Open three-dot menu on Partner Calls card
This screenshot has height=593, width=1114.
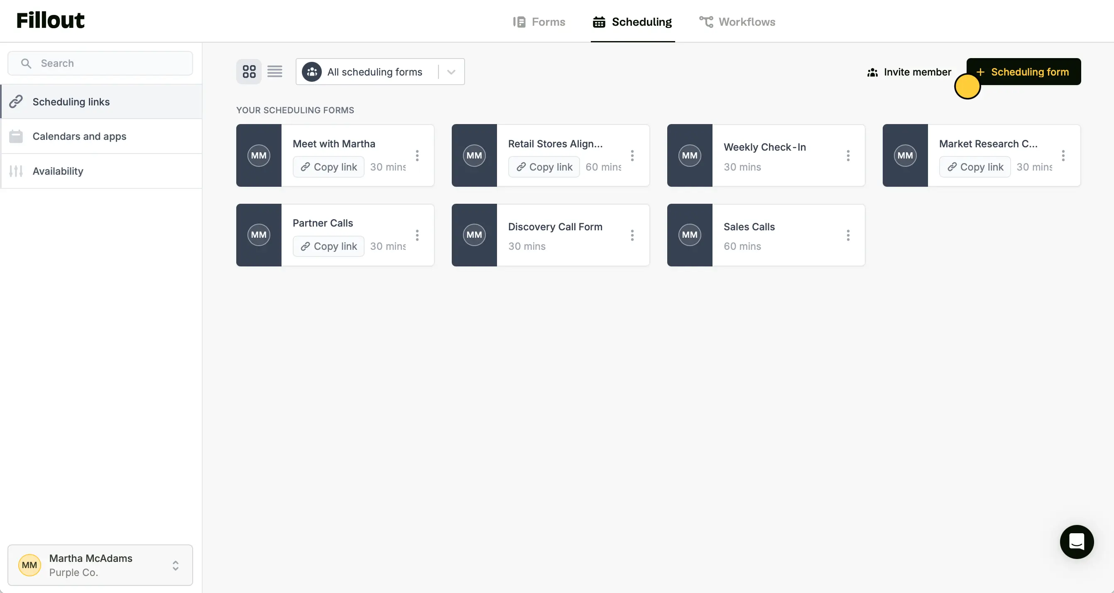417,235
